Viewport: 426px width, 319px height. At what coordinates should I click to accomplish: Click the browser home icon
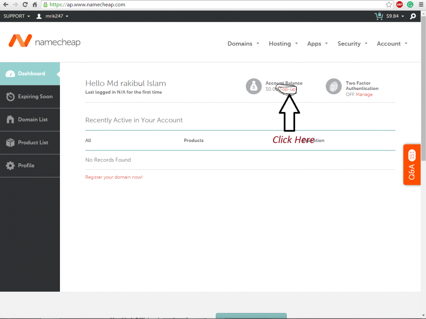pyautogui.click(x=35, y=5)
